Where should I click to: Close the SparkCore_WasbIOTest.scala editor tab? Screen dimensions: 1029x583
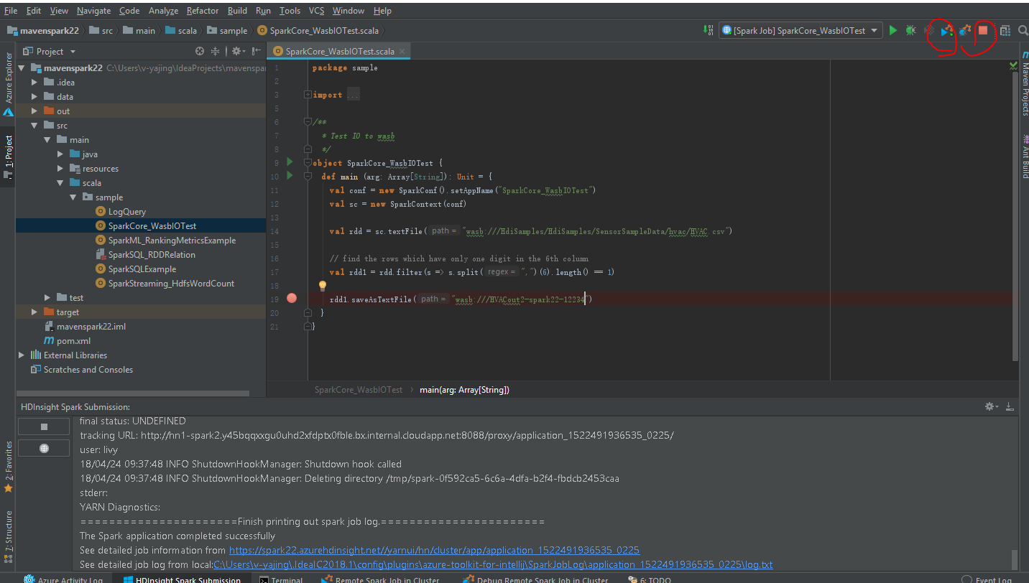pos(403,51)
